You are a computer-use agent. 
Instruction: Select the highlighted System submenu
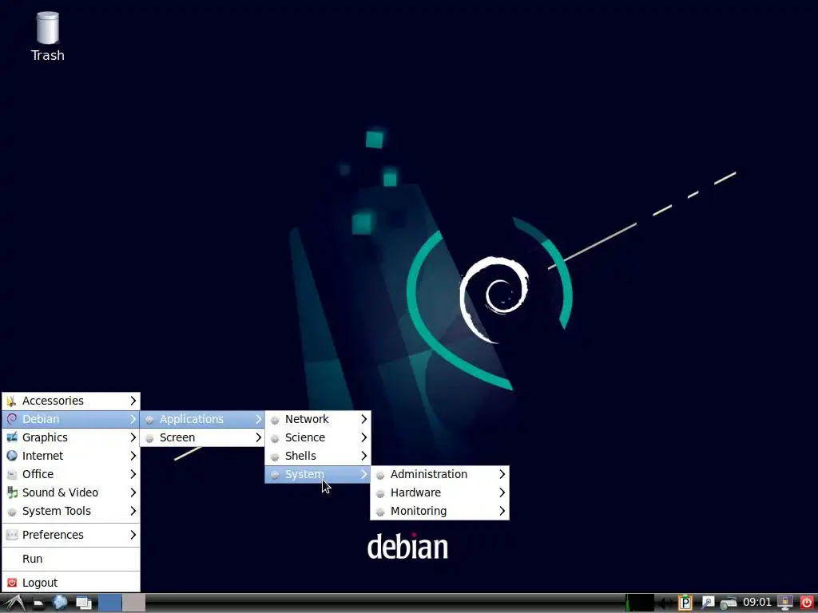(x=318, y=474)
